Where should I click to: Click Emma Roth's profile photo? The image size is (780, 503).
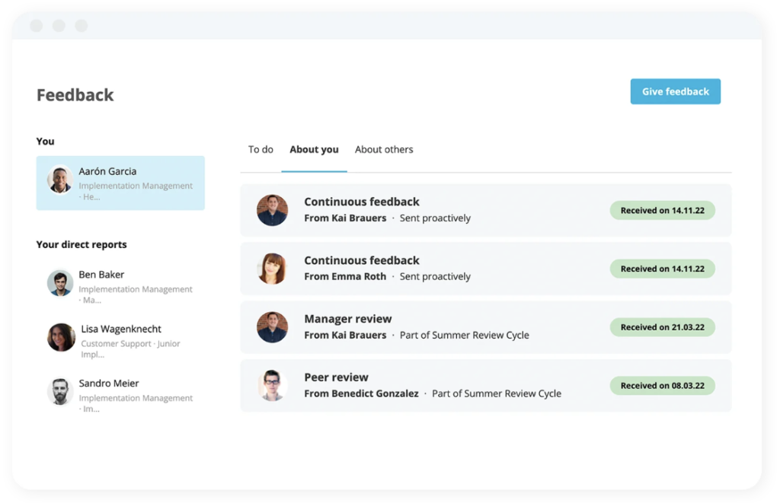[x=272, y=269]
